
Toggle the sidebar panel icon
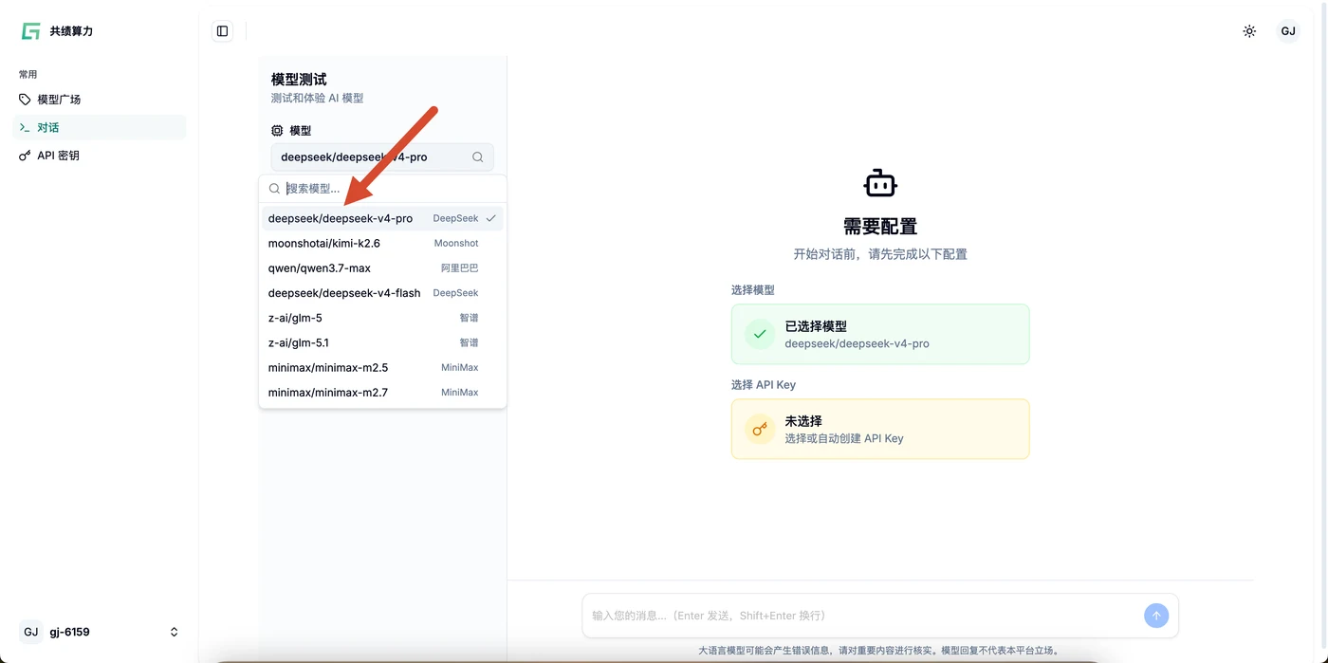(x=222, y=31)
